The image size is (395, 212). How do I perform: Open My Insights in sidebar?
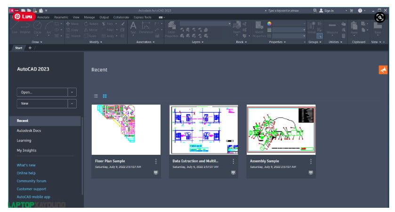pos(26,151)
